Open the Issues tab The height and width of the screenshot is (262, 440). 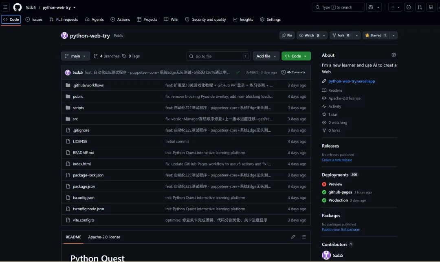[34, 20]
